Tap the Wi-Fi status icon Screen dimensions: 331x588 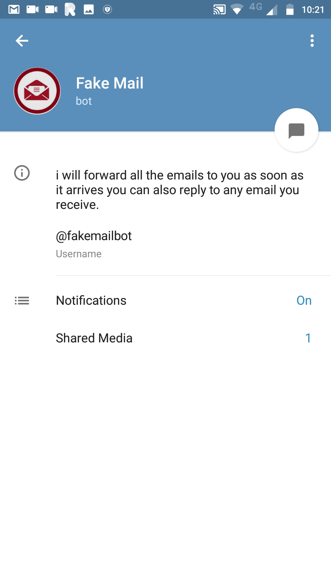pos(237,9)
